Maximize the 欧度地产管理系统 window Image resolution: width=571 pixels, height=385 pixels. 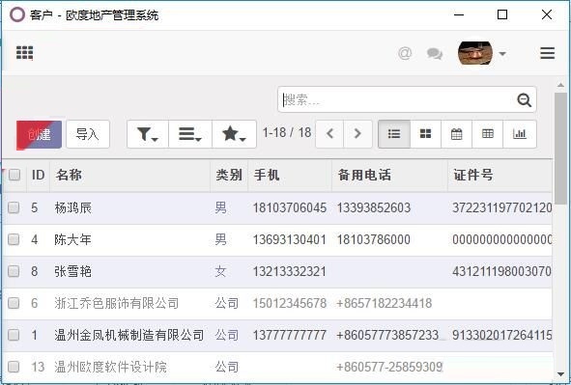pos(502,14)
